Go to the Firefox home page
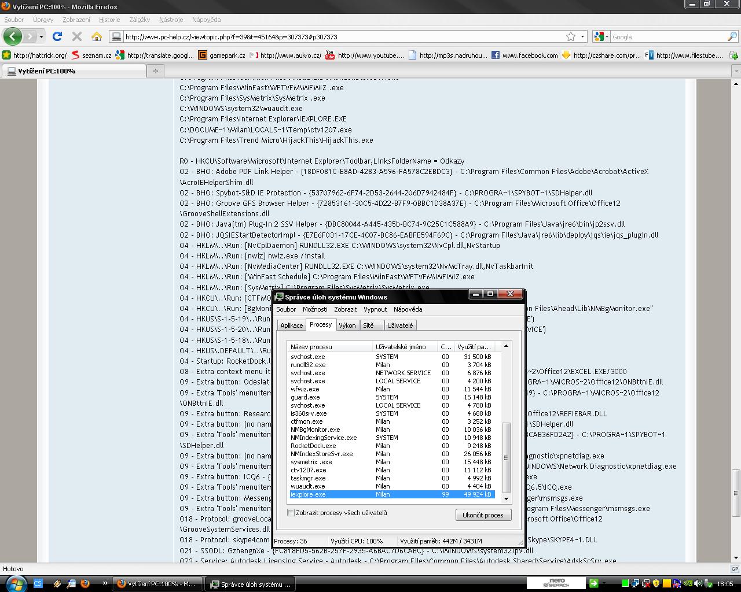Image resolution: width=741 pixels, height=592 pixels. coord(97,36)
